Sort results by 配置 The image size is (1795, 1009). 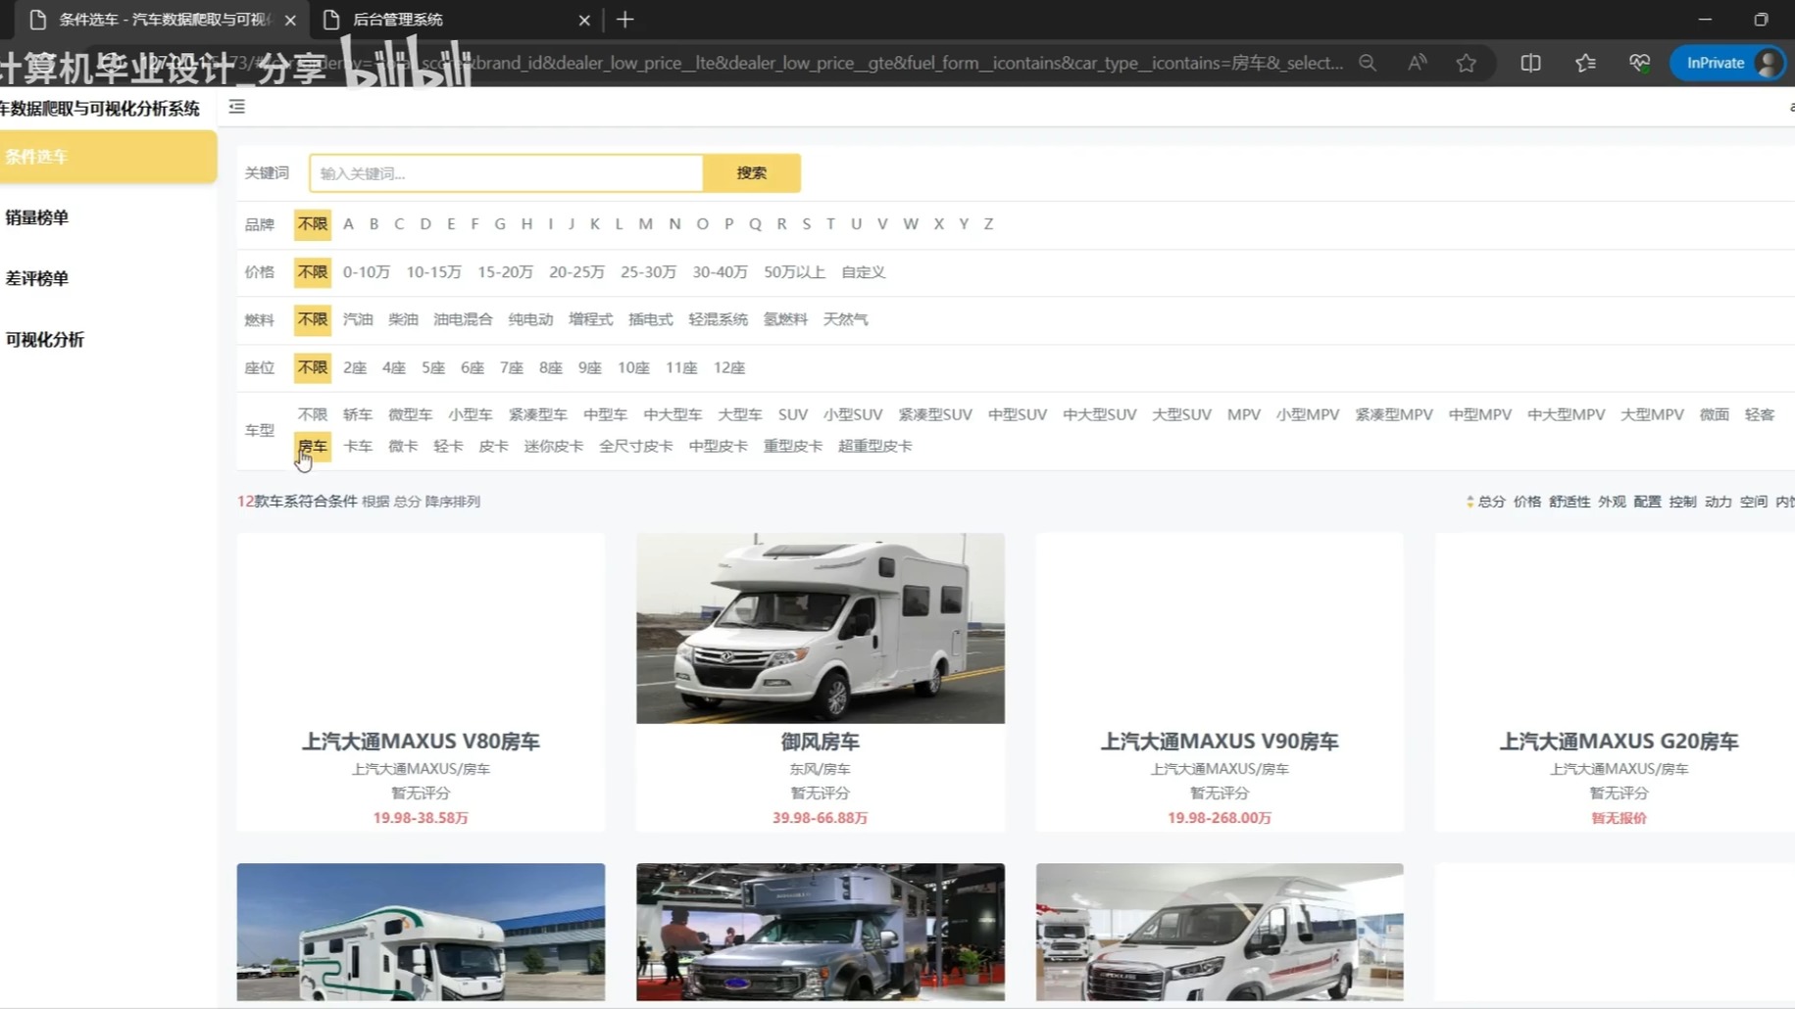pyautogui.click(x=1648, y=502)
